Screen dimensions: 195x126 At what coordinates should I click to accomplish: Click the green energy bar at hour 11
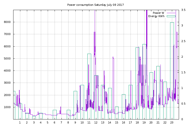[89, 86]
